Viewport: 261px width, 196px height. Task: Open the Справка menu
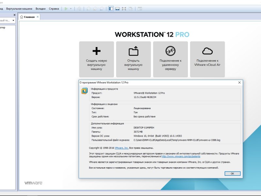pyautogui.click(x=54, y=9)
